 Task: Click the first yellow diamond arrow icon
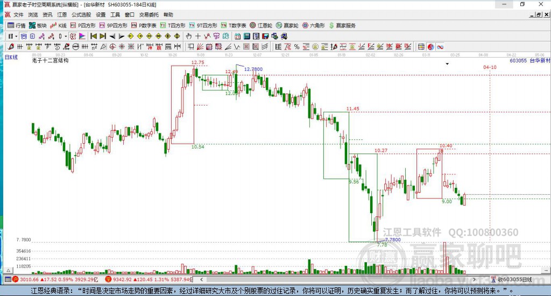131,36
